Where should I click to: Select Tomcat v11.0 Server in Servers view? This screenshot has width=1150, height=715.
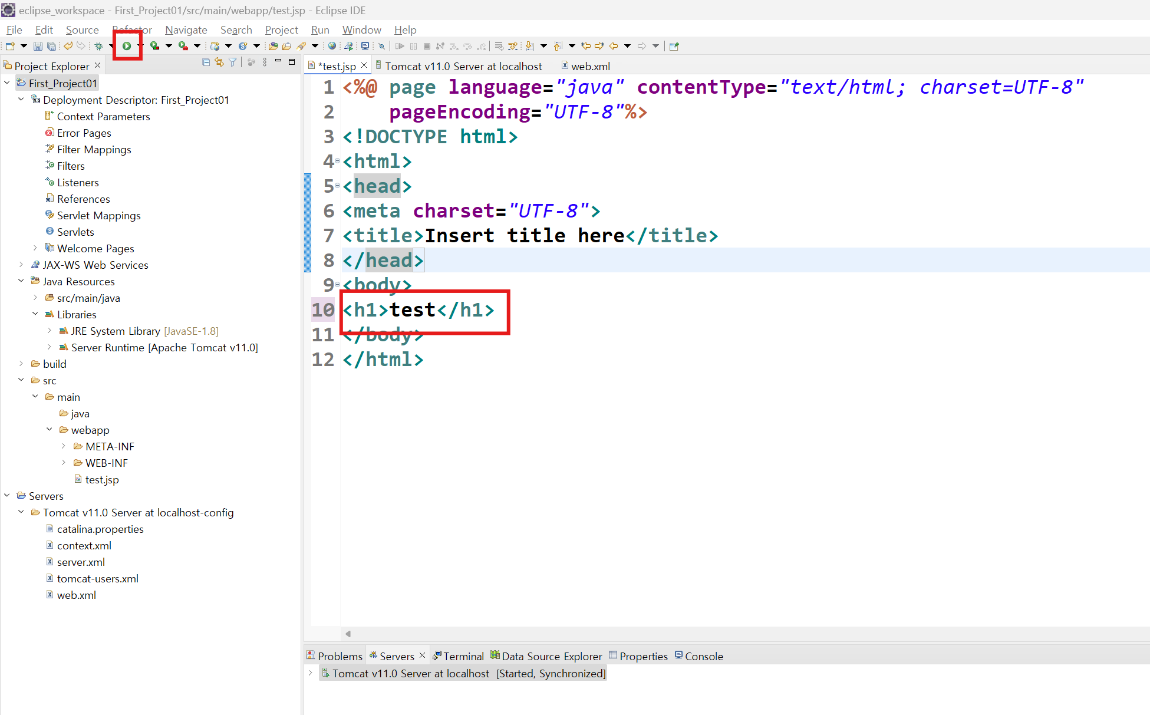coord(410,673)
